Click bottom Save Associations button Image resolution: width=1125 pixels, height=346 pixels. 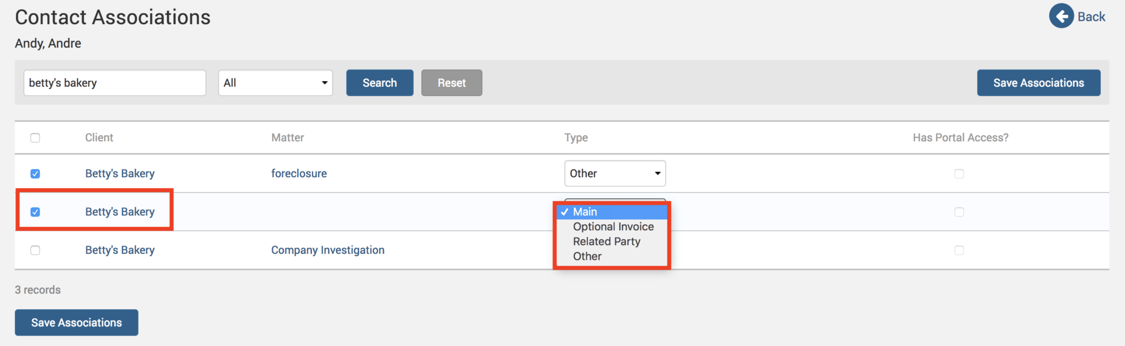(x=76, y=322)
